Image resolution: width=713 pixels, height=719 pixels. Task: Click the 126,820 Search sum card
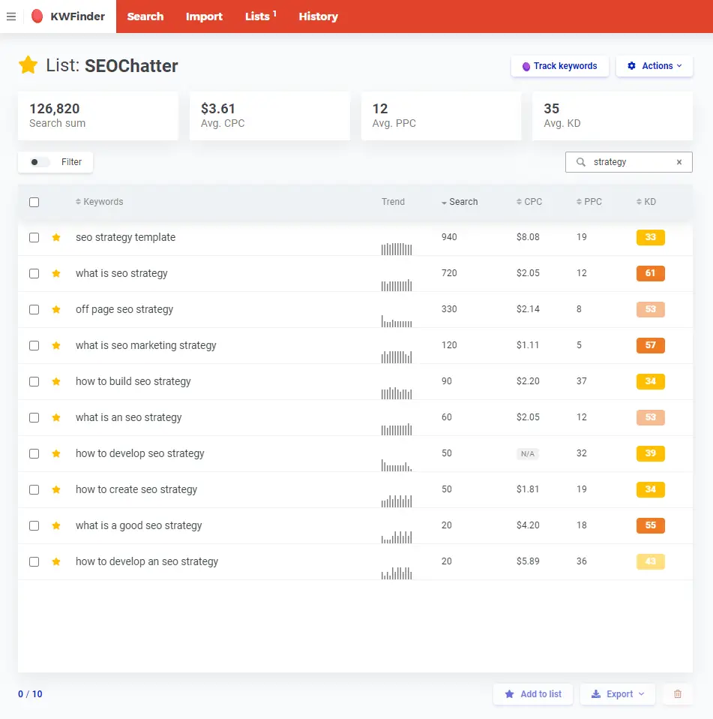tap(98, 116)
